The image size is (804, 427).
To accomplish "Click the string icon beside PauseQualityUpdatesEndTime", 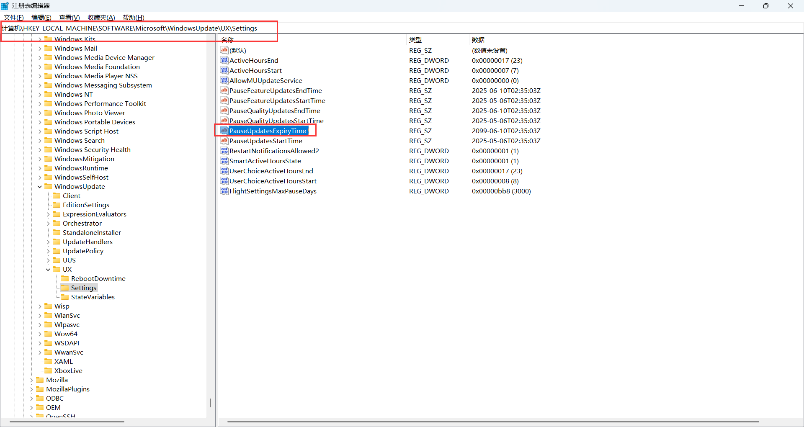I will (x=224, y=111).
